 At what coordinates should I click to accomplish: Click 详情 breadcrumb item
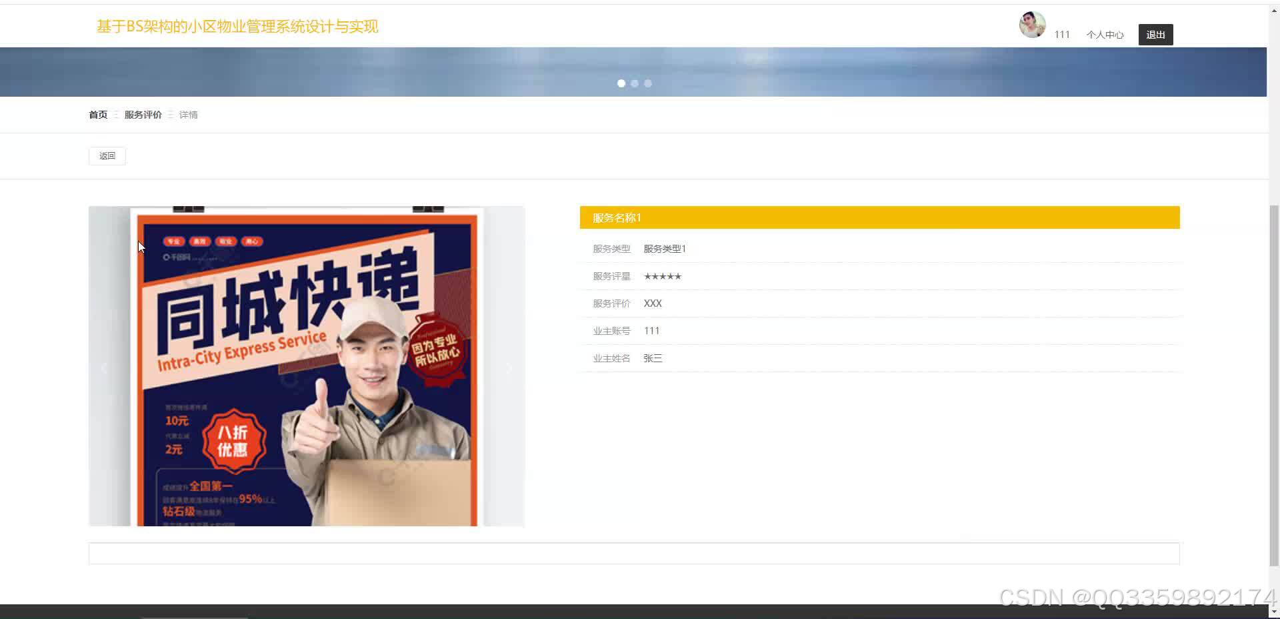point(188,115)
